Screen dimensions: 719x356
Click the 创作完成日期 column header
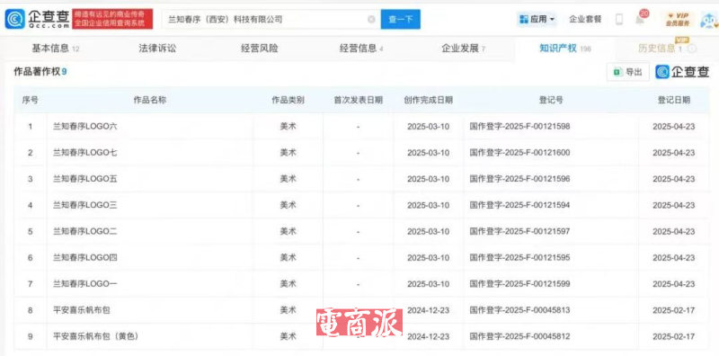coord(429,100)
